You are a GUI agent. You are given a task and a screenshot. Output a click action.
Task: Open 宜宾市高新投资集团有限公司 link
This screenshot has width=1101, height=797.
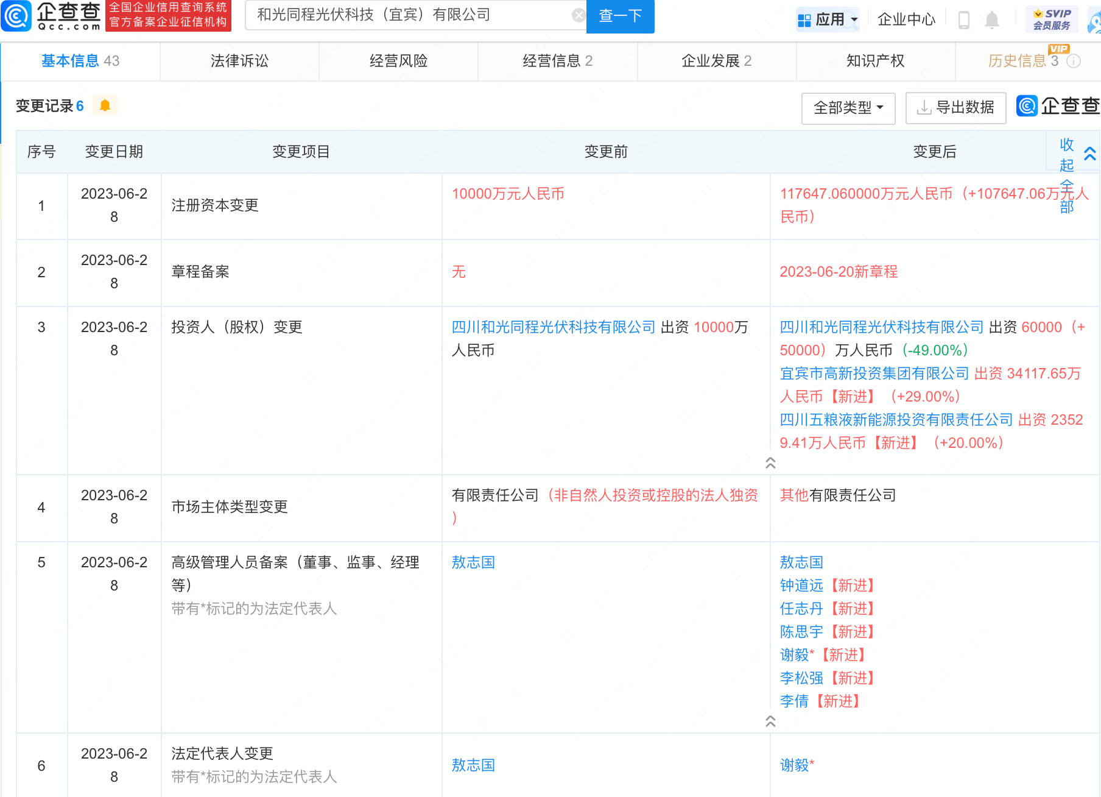(874, 374)
